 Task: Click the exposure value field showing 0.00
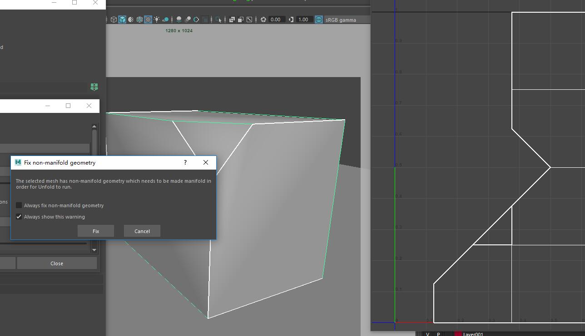point(276,19)
